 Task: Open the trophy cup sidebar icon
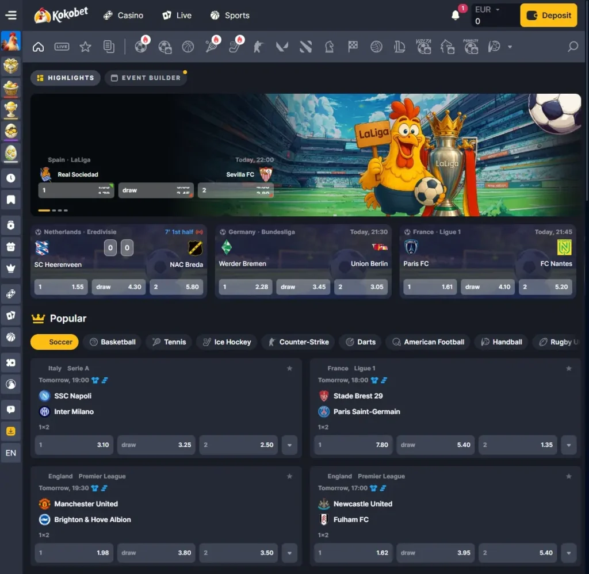tap(10, 109)
